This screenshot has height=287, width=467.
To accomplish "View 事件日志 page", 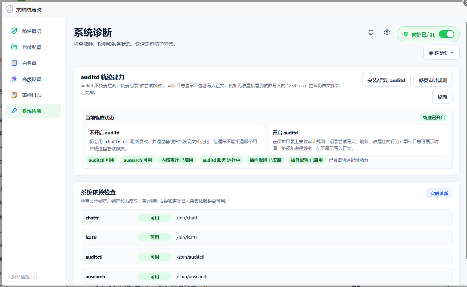I will click(33, 95).
